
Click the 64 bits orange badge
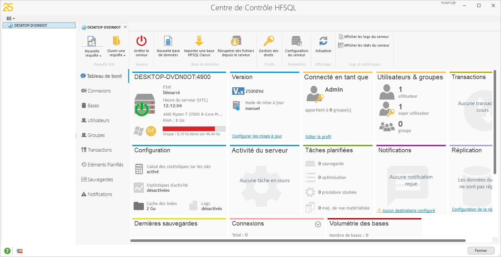151,131
